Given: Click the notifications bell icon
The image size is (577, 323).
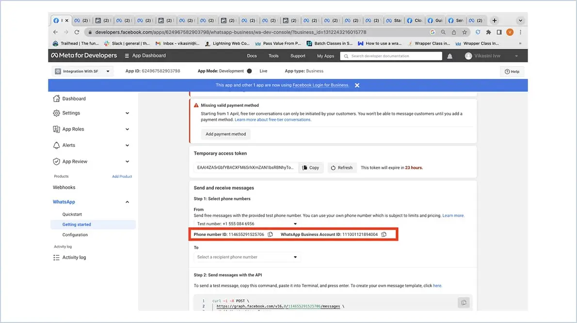Looking at the screenshot, I should click(x=449, y=56).
